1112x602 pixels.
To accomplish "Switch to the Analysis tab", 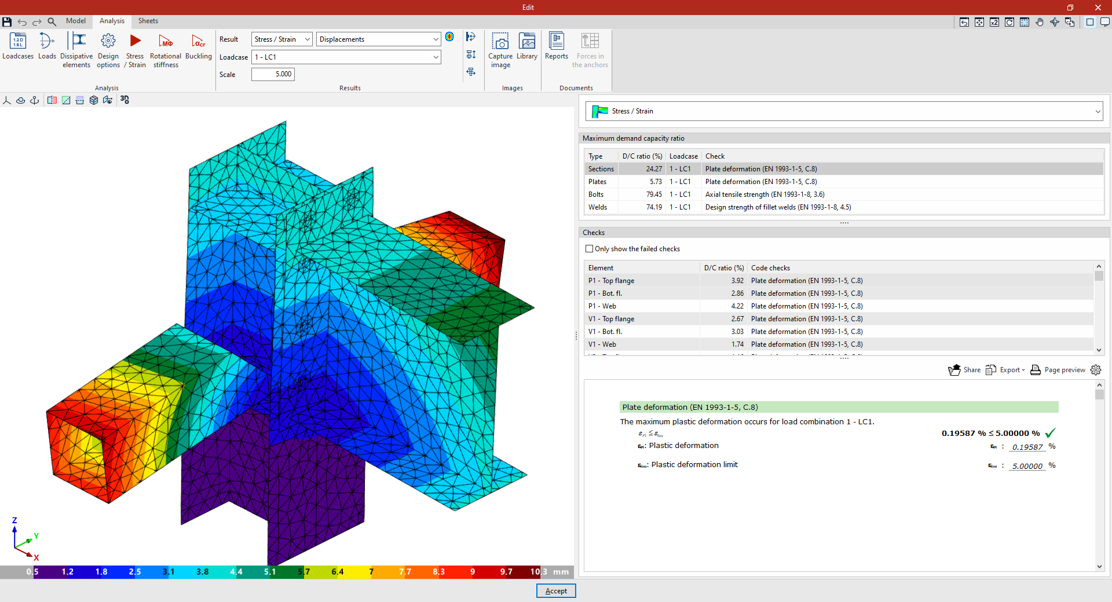I will point(112,21).
